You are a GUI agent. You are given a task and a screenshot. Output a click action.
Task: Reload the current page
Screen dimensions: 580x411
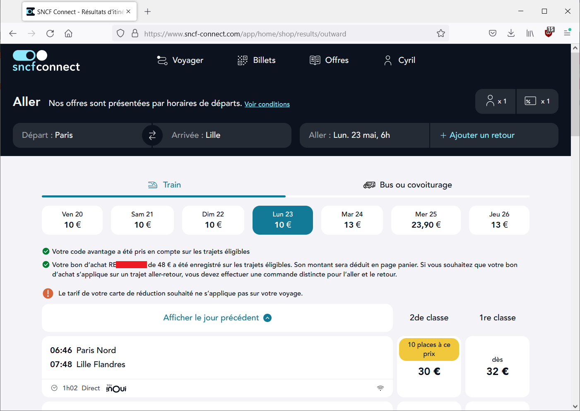point(50,34)
